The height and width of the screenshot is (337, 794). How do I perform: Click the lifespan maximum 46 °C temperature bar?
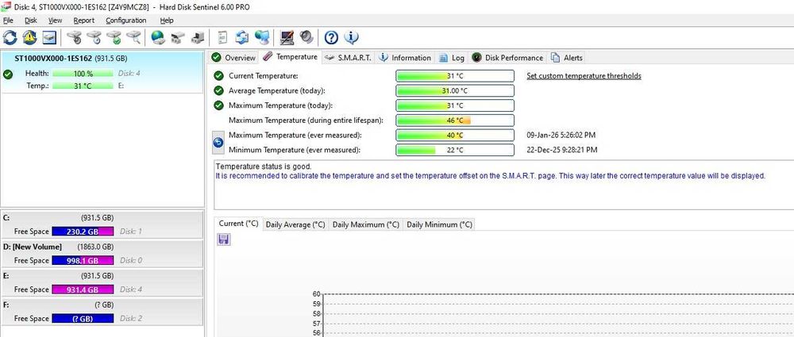point(455,121)
